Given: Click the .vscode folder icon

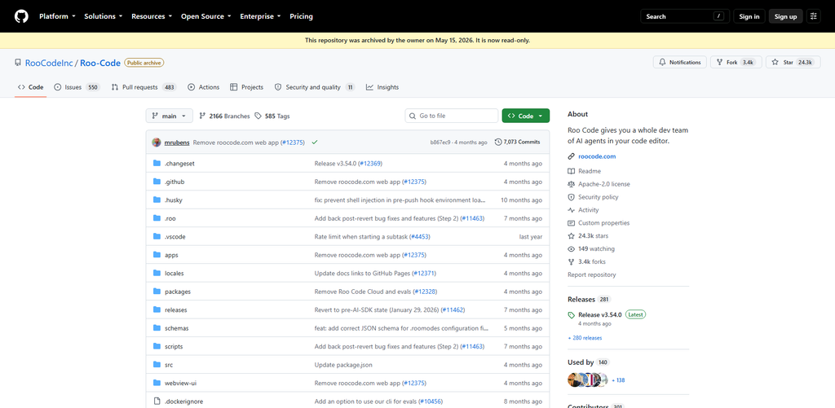Looking at the screenshot, I should tap(157, 236).
